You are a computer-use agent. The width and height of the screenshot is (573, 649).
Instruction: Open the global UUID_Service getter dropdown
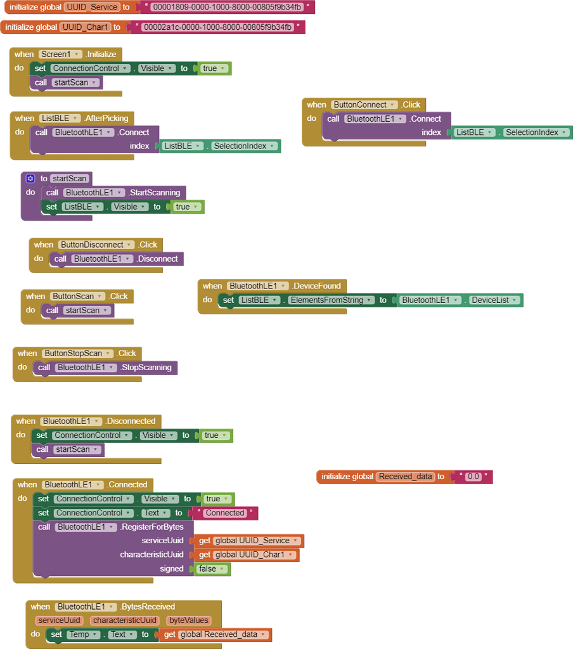[295, 541]
